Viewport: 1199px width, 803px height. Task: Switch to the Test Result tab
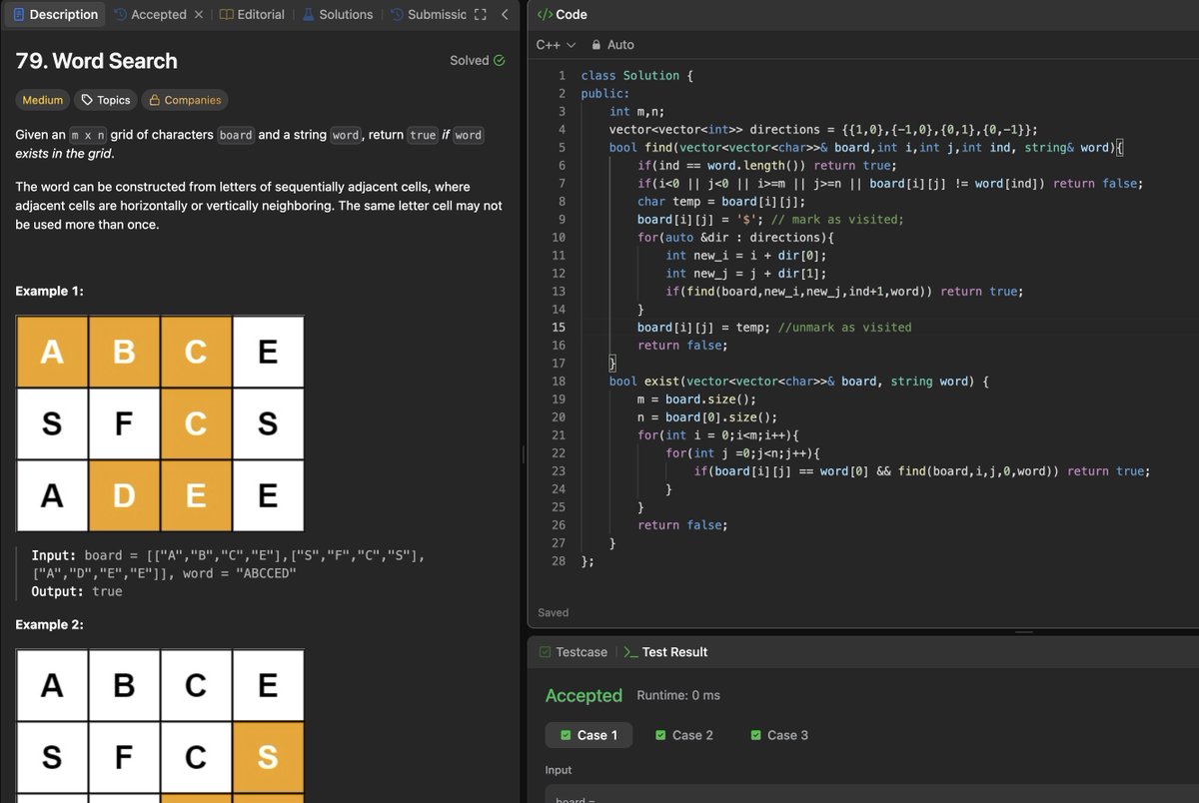pos(675,652)
